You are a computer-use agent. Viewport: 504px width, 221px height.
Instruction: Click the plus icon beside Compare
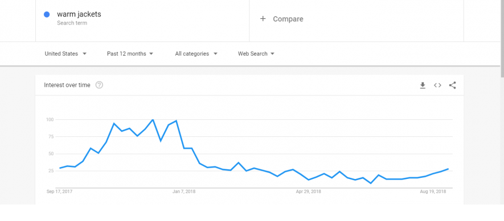coord(263,19)
